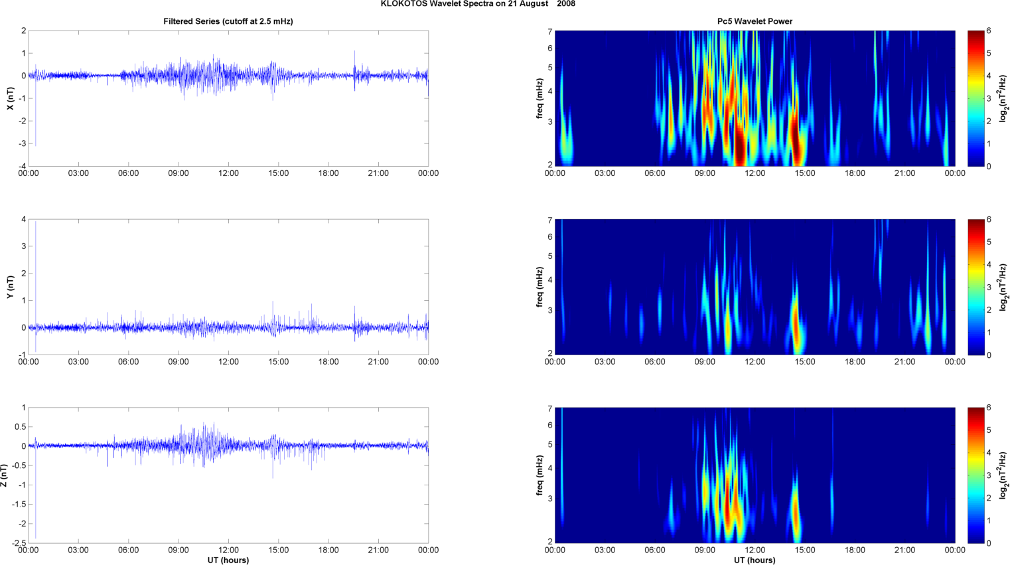Screen dimensions: 1010x565
Task: Click the "X (nT)" axis label
Action: tap(10, 98)
